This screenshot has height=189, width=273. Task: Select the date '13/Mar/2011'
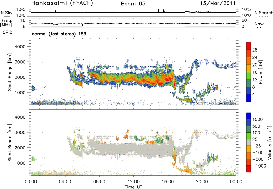click(x=218, y=3)
